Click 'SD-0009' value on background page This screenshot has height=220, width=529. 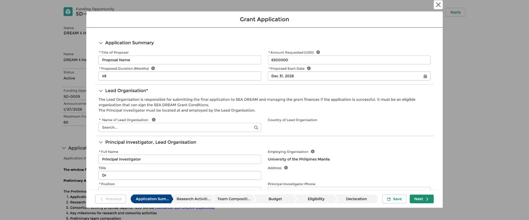coord(72,97)
